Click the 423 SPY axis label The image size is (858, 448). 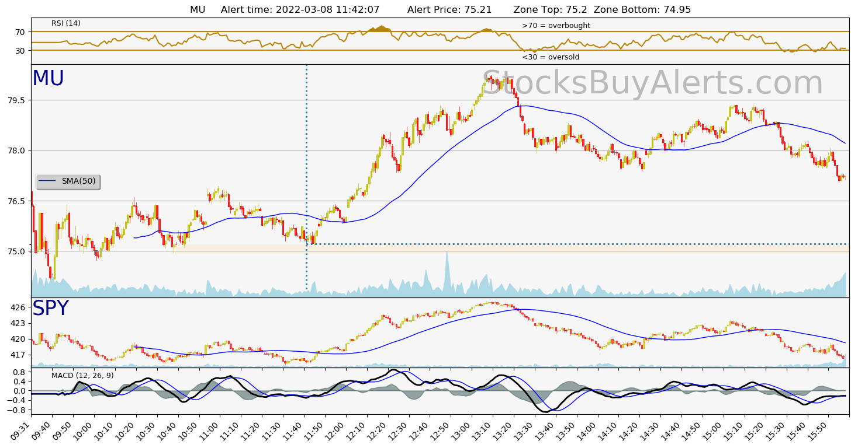coord(19,323)
